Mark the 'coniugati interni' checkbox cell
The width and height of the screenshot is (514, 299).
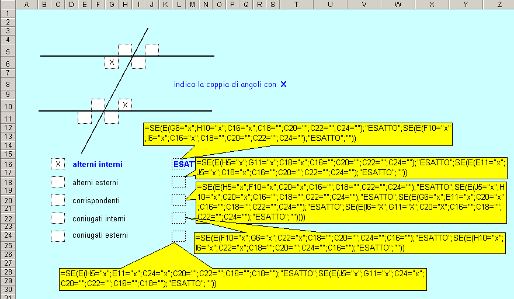[58, 218]
